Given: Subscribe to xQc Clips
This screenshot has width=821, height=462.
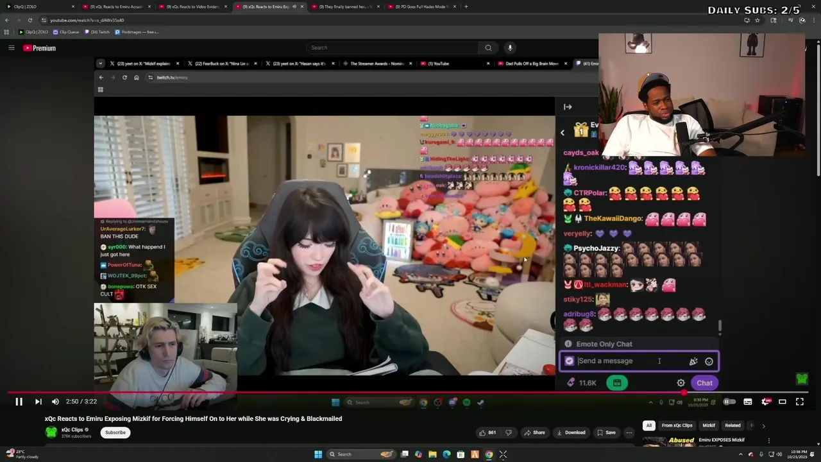Looking at the screenshot, I should coord(115,432).
